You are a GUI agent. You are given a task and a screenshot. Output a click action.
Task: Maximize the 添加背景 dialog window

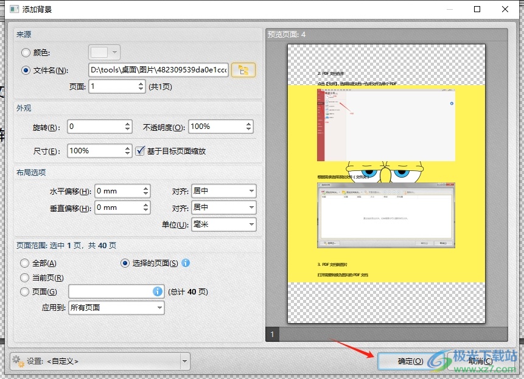[477, 9]
